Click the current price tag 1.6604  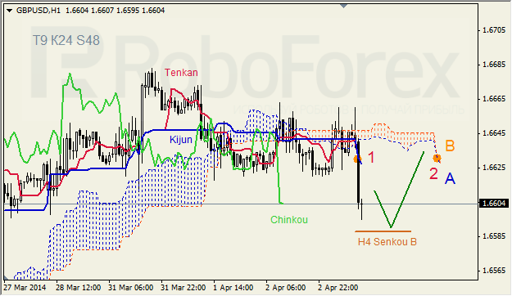pos(495,204)
